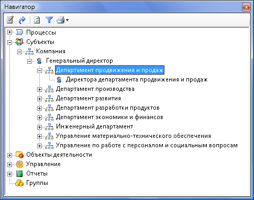Click org icon of Департамент продвижения и продаж
This screenshot has height=200, width=254.
click(x=49, y=70)
